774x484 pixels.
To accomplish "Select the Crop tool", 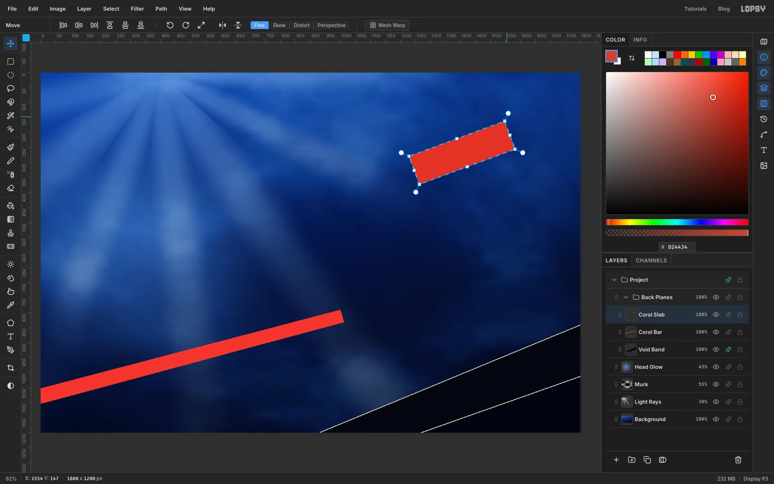I will pyautogui.click(x=11, y=368).
